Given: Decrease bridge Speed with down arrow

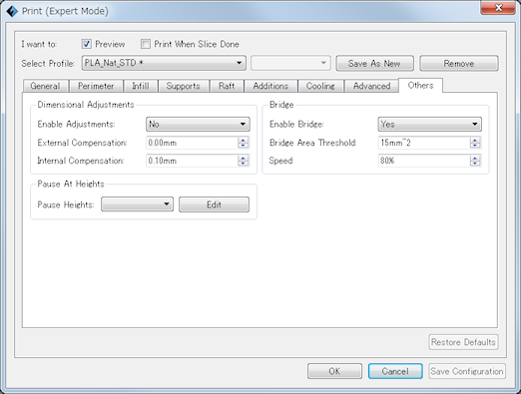Looking at the screenshot, I should [x=475, y=164].
